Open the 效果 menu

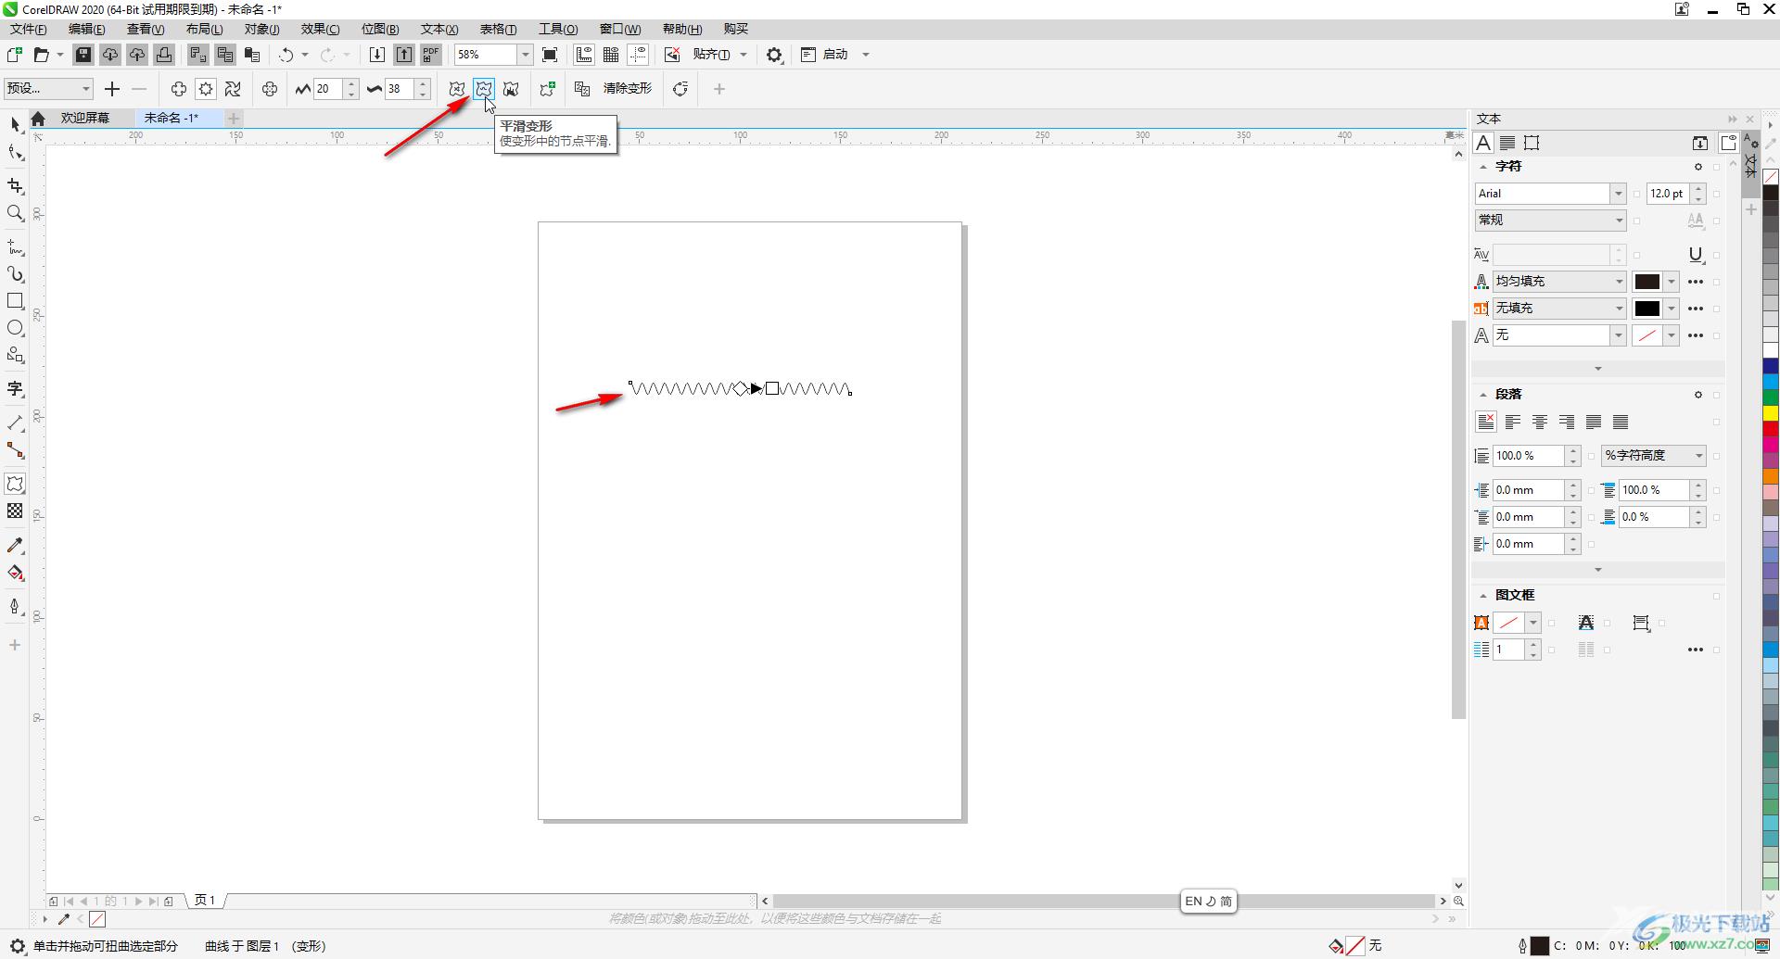tap(320, 29)
